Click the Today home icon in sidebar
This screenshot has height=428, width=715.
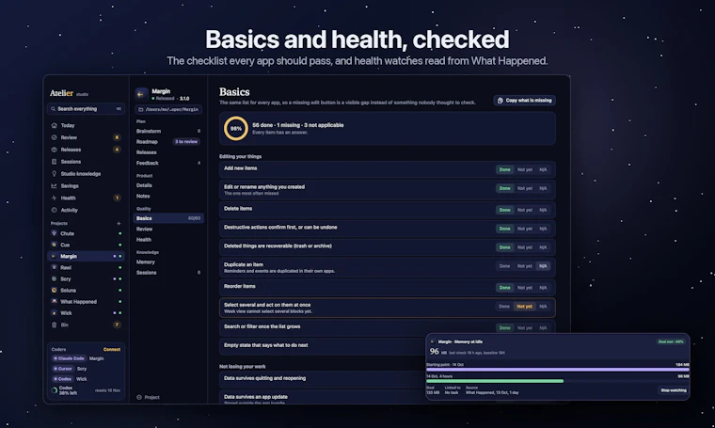55,125
